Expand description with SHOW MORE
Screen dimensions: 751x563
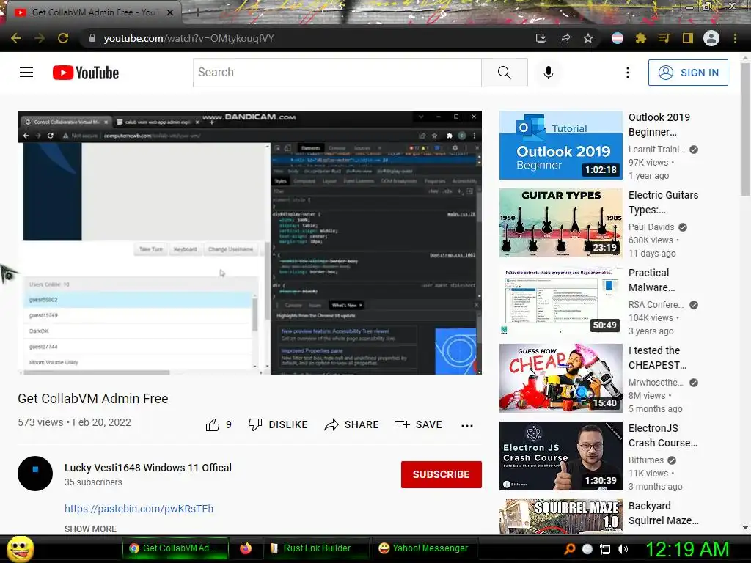pyautogui.click(x=90, y=529)
